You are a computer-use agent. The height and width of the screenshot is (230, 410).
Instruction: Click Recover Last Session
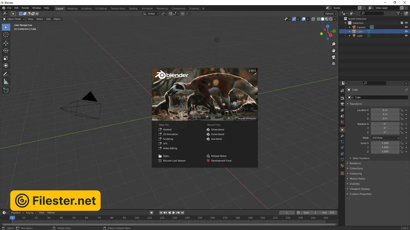(x=174, y=161)
